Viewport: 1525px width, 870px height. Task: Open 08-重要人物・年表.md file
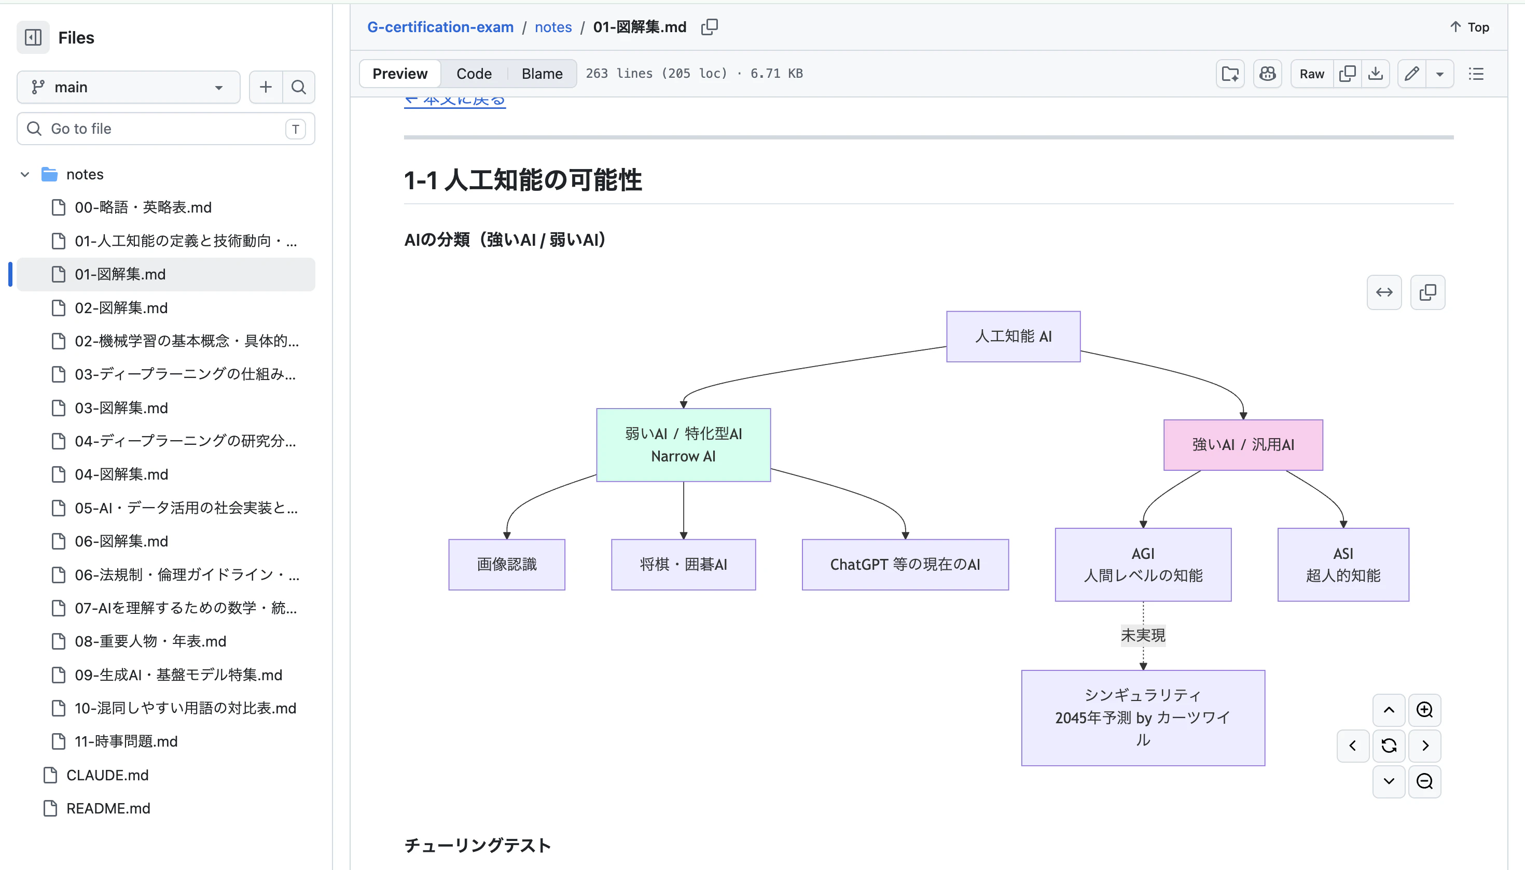[165, 641]
